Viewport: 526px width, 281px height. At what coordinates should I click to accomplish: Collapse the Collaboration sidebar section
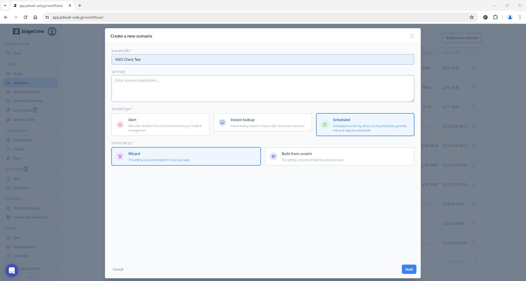tap(55, 130)
